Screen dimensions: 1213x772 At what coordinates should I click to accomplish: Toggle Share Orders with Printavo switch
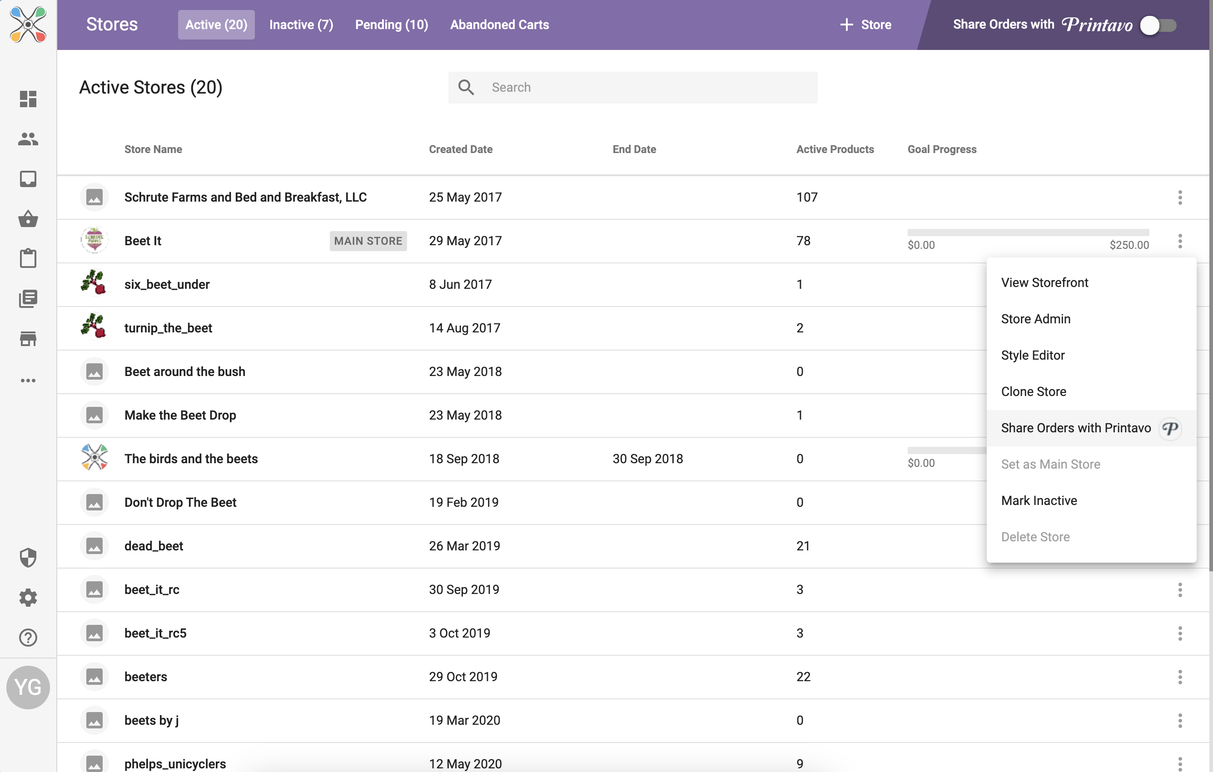[x=1158, y=25]
